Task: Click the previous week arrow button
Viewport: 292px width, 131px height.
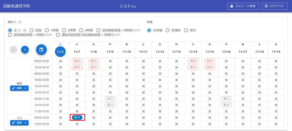Action: tap(13, 50)
